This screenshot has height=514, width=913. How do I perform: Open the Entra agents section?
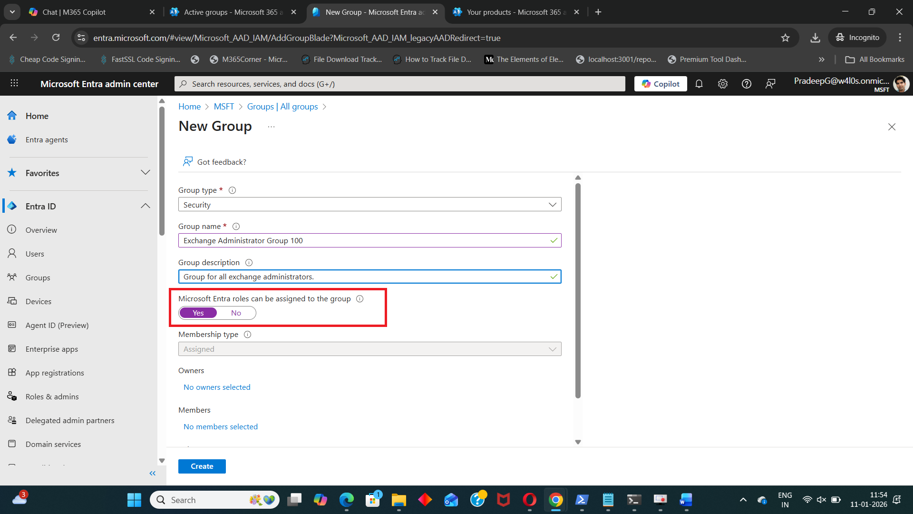coord(46,139)
